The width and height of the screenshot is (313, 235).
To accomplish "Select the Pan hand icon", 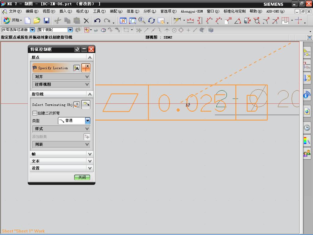I will pos(161,21).
